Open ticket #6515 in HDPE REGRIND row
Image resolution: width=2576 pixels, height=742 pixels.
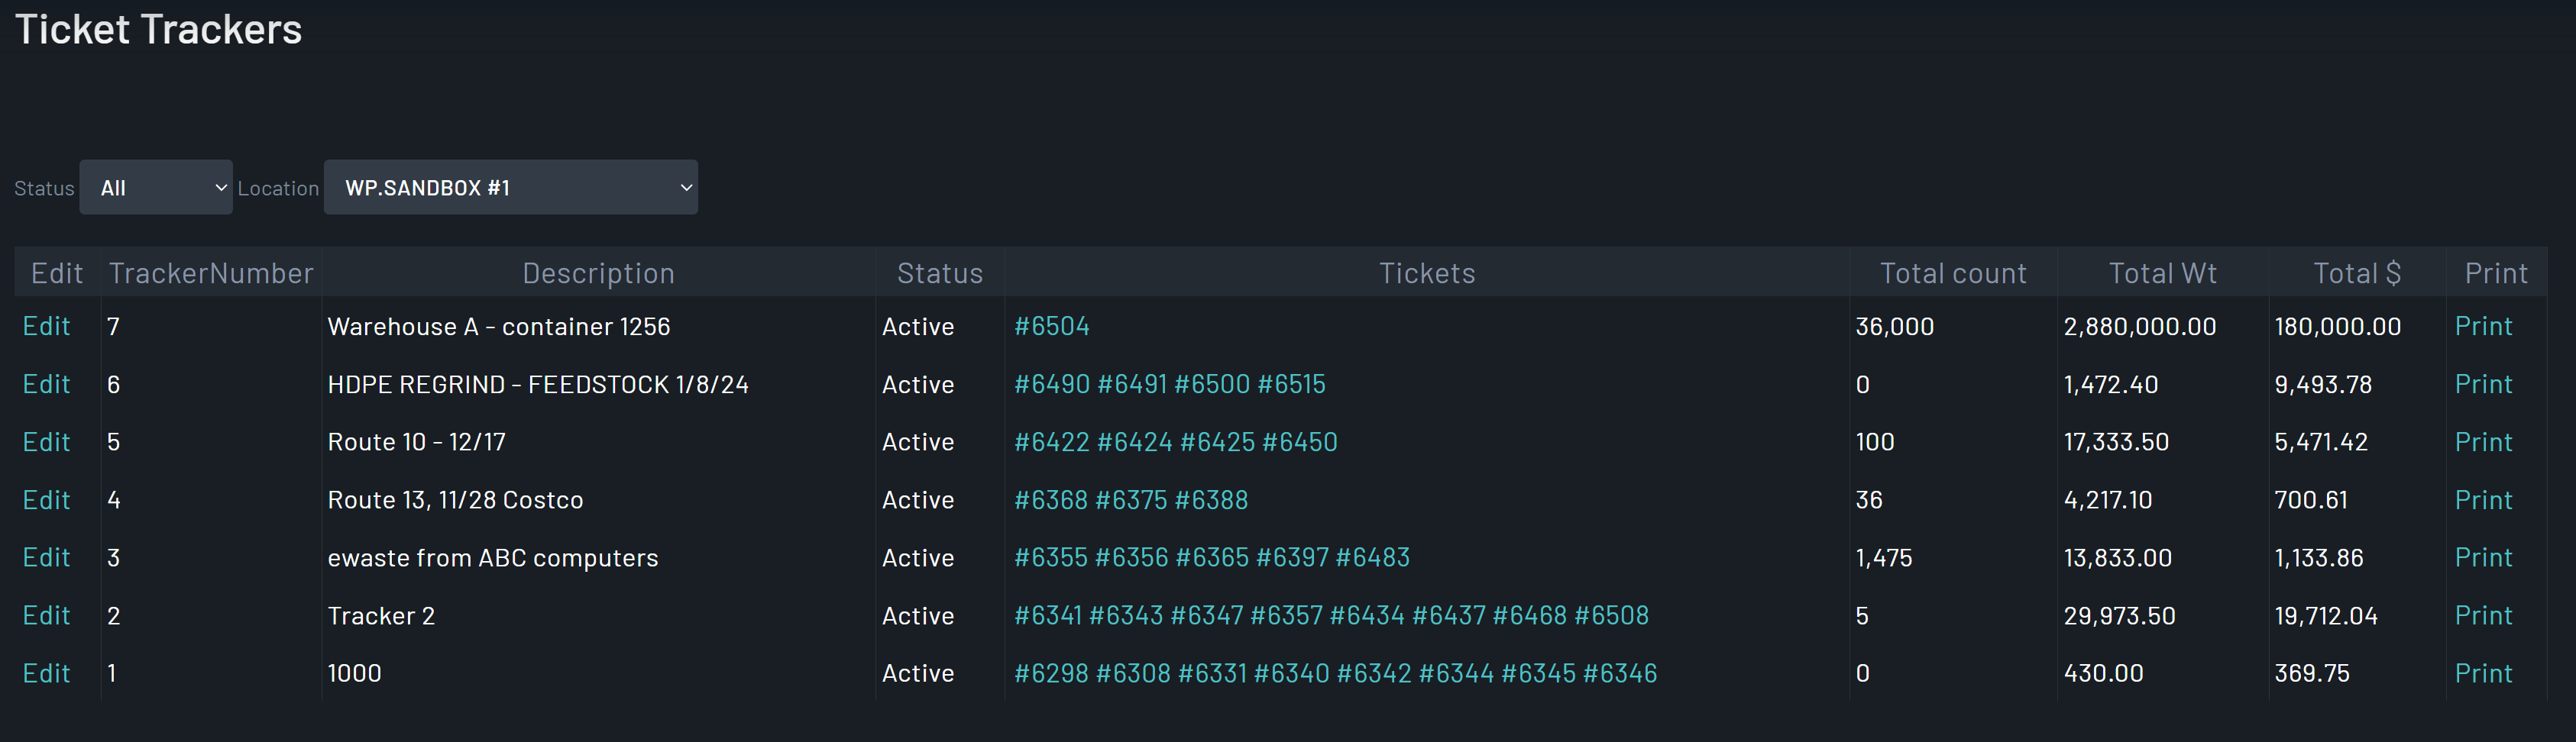click(1291, 385)
